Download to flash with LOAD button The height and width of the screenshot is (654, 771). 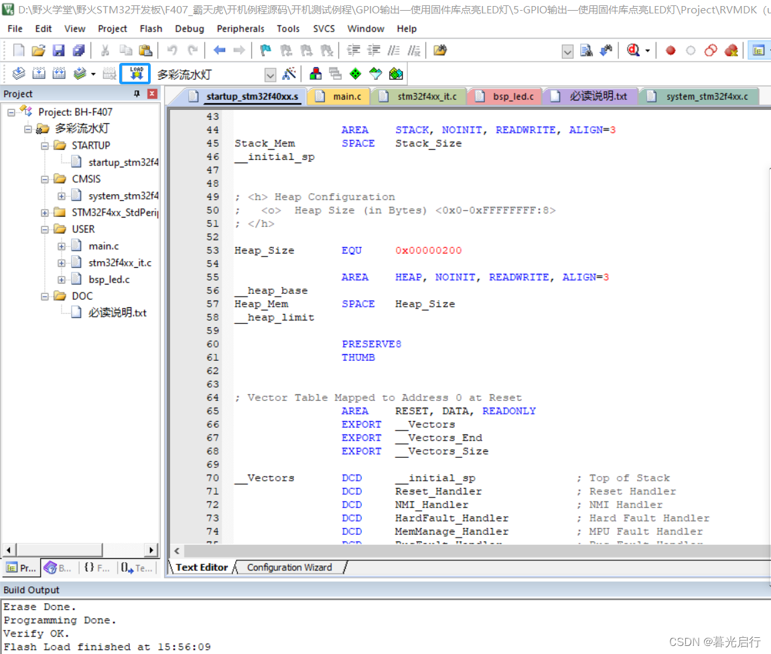pyautogui.click(x=136, y=74)
